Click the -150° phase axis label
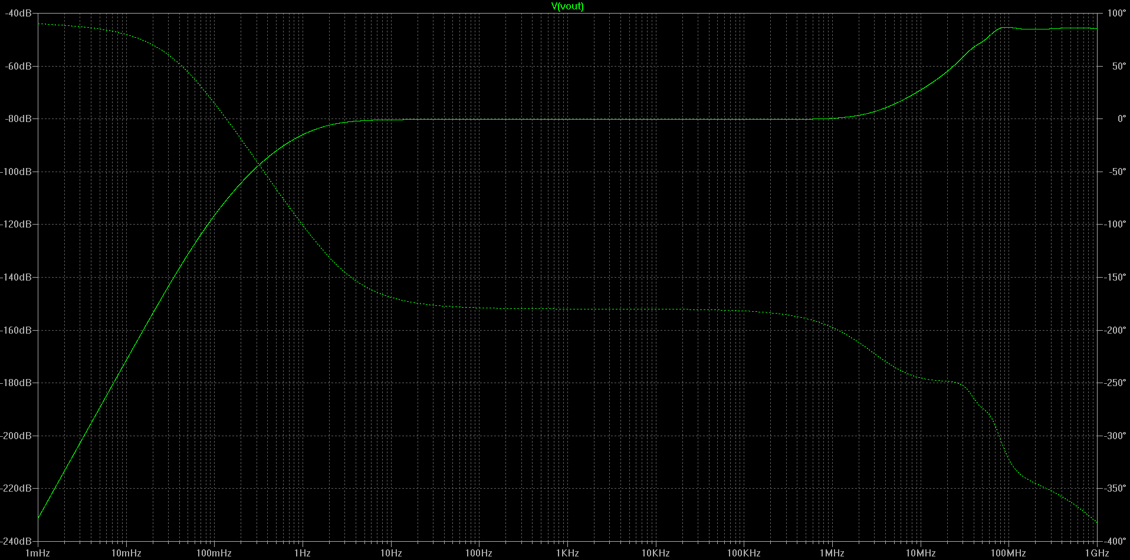The image size is (1130, 560). coord(1115,277)
